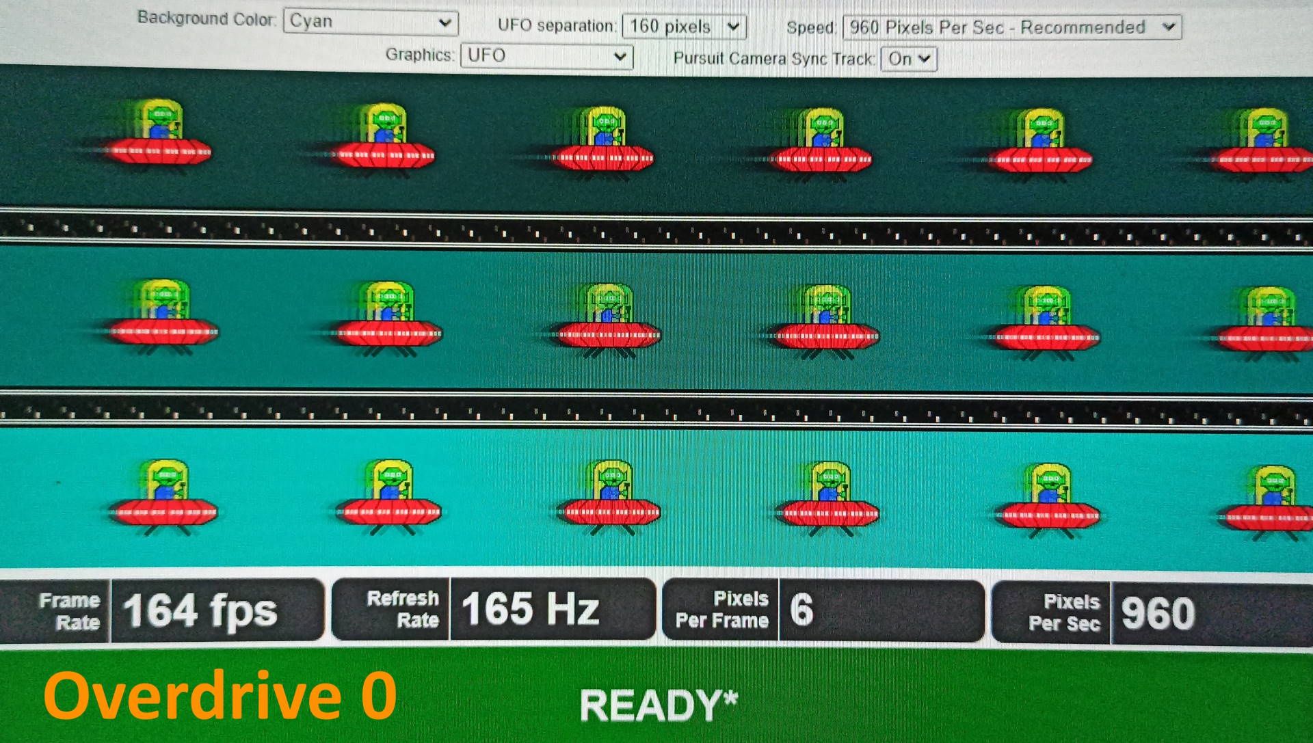Click the Pixels Per Sec value 960
The image size is (1313, 743).
[x=1158, y=613]
